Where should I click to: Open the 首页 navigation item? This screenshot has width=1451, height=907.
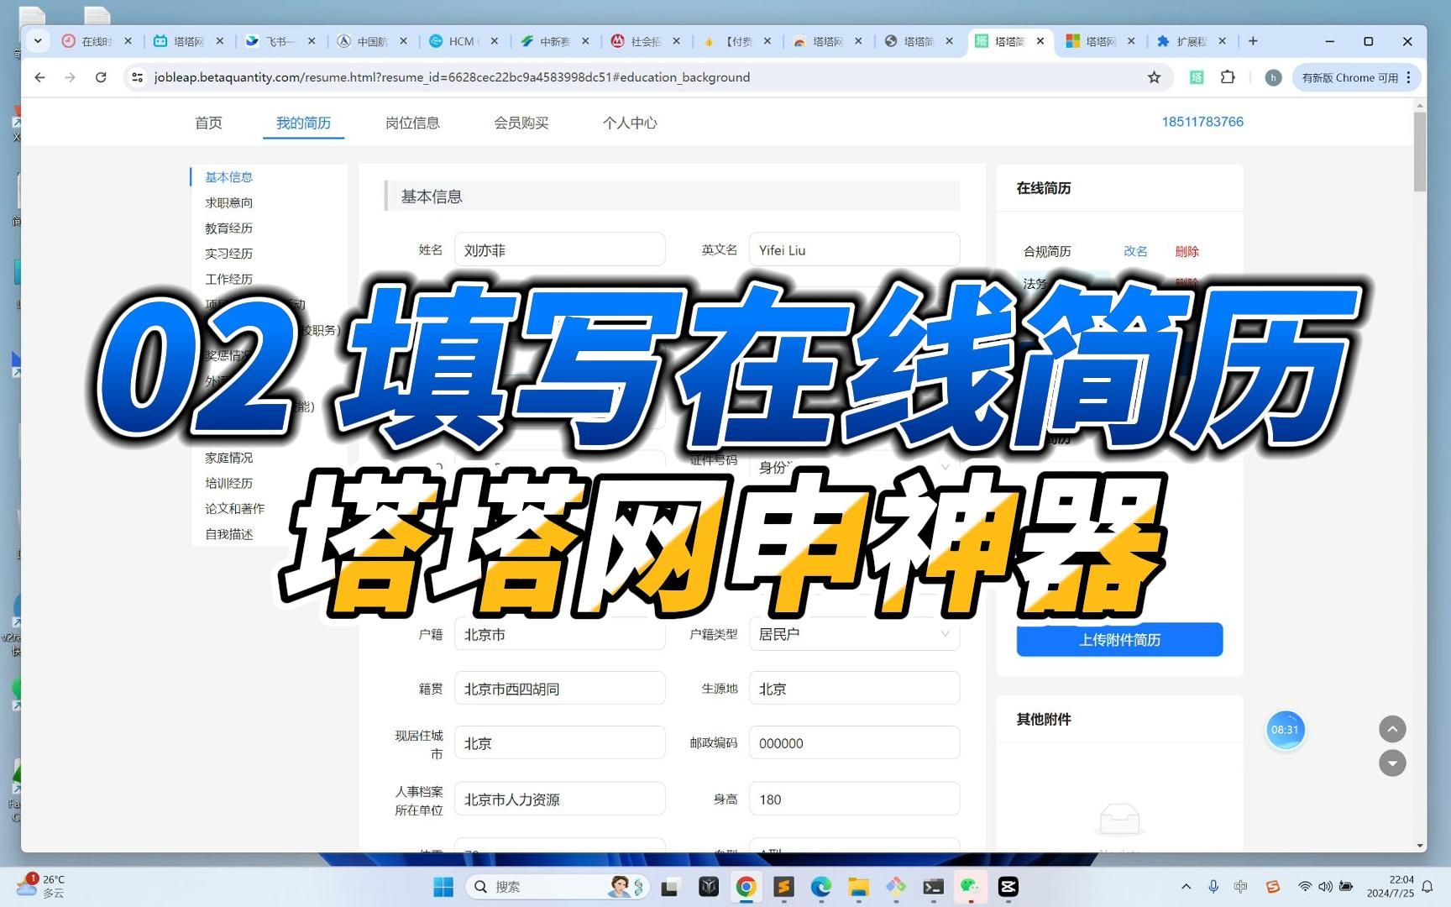click(208, 123)
